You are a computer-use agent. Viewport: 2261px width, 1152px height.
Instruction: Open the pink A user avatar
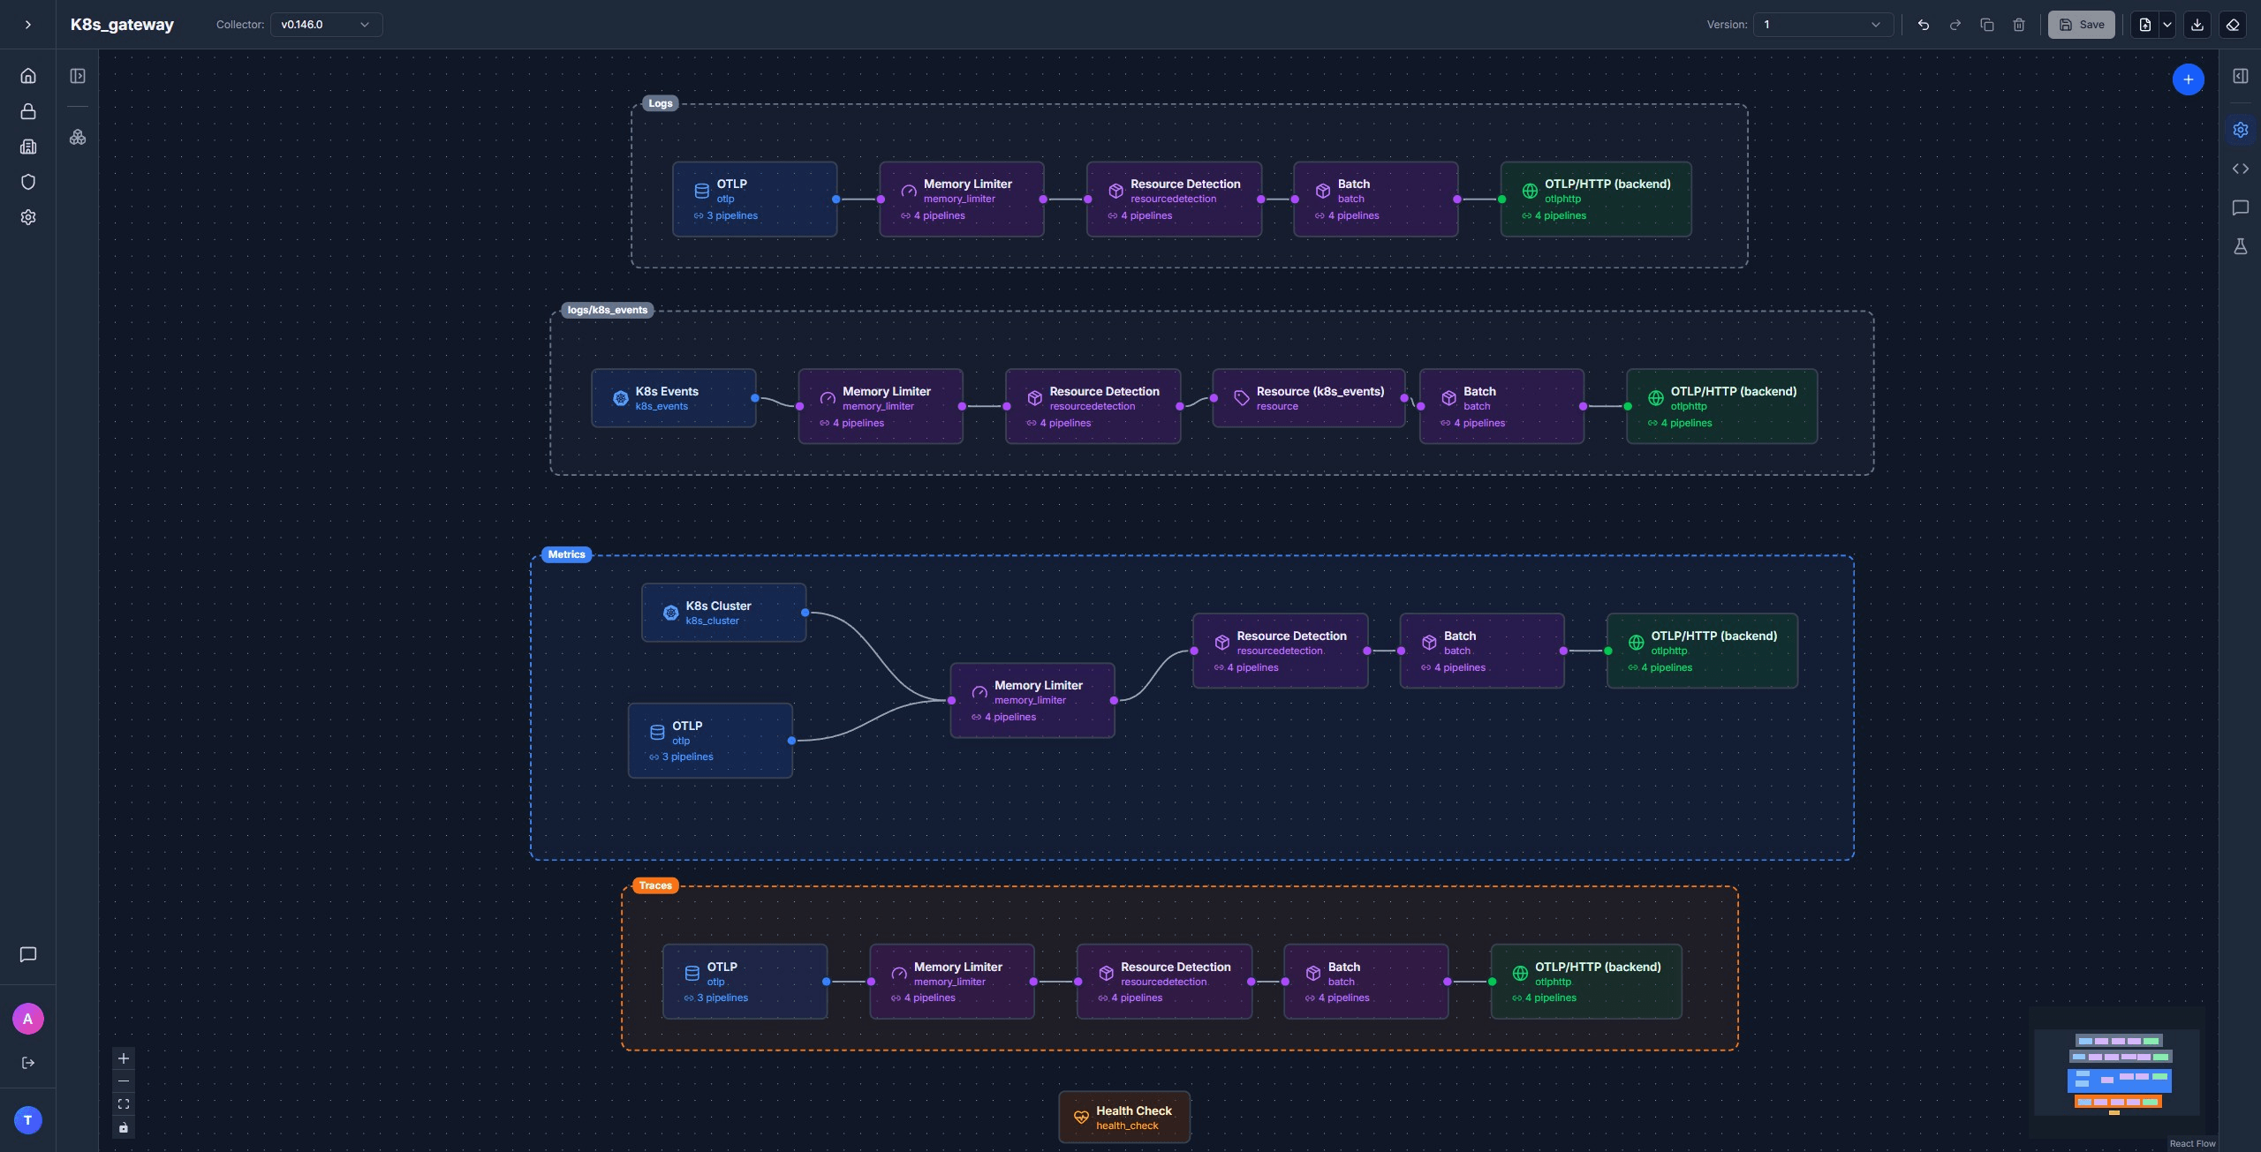(x=28, y=1019)
